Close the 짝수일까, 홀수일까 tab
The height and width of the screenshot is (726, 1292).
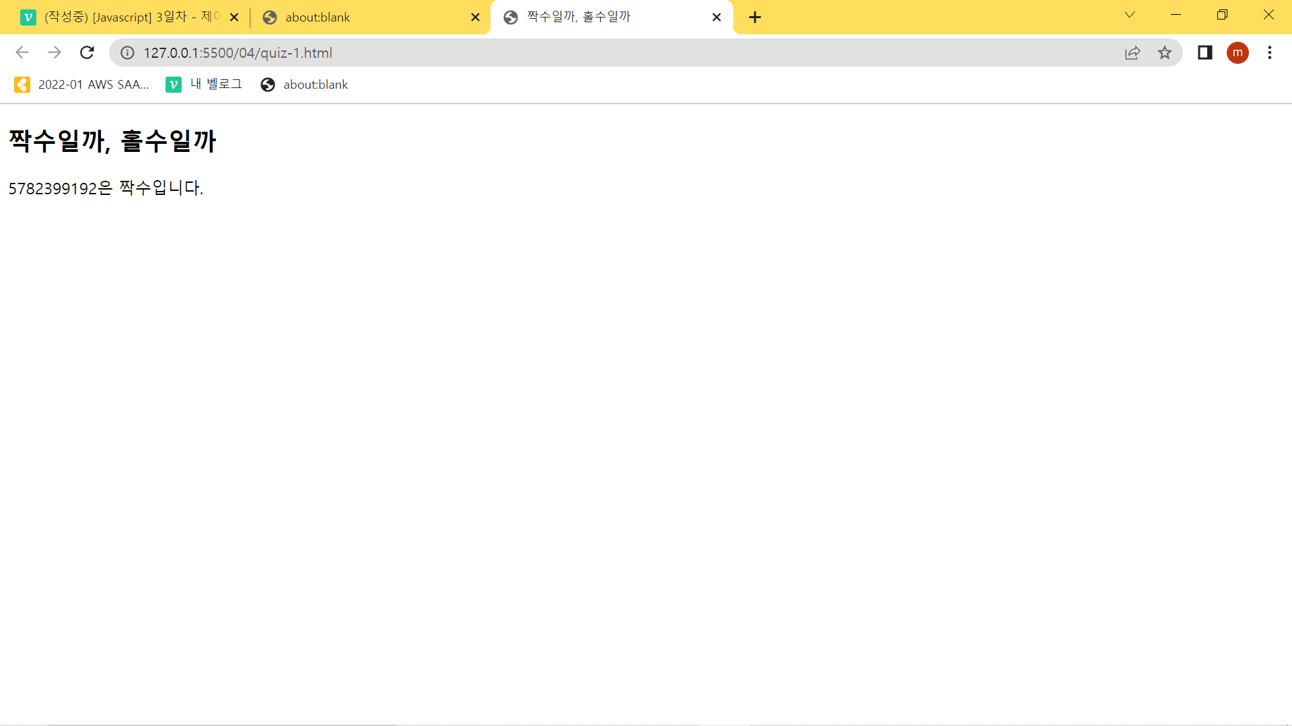pyautogui.click(x=717, y=17)
